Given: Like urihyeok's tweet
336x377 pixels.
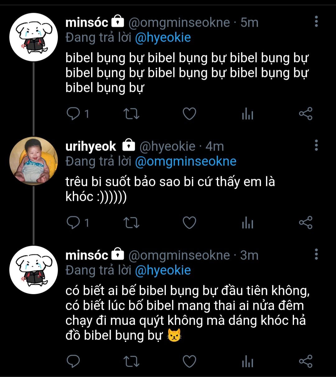Looking at the screenshot, I should pyautogui.click(x=189, y=223).
